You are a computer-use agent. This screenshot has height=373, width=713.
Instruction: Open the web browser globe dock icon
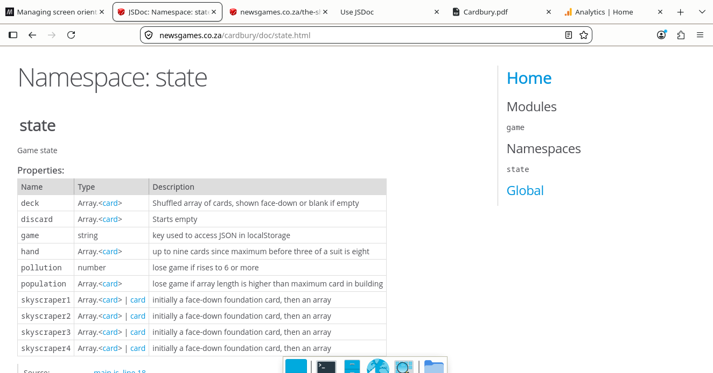[x=378, y=366]
